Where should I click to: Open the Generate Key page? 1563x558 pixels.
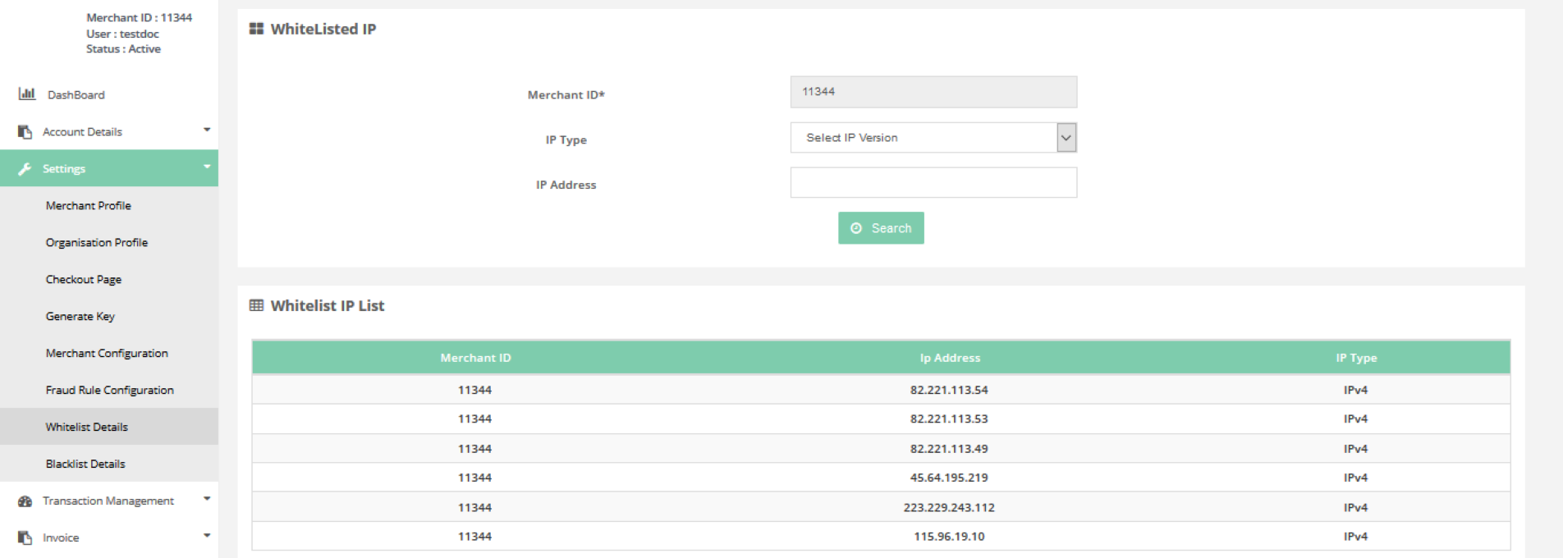pos(80,316)
